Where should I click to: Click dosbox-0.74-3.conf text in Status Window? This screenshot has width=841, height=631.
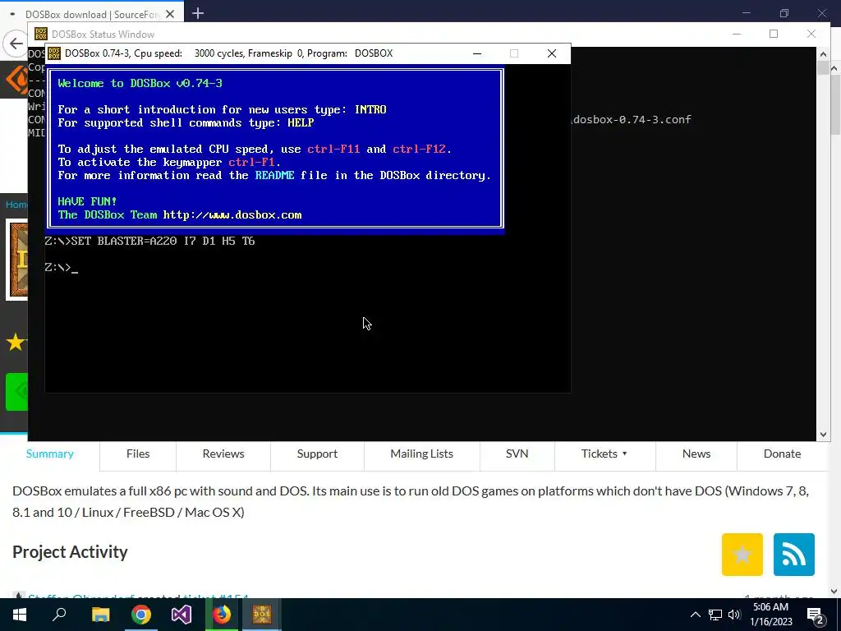pyautogui.click(x=632, y=119)
